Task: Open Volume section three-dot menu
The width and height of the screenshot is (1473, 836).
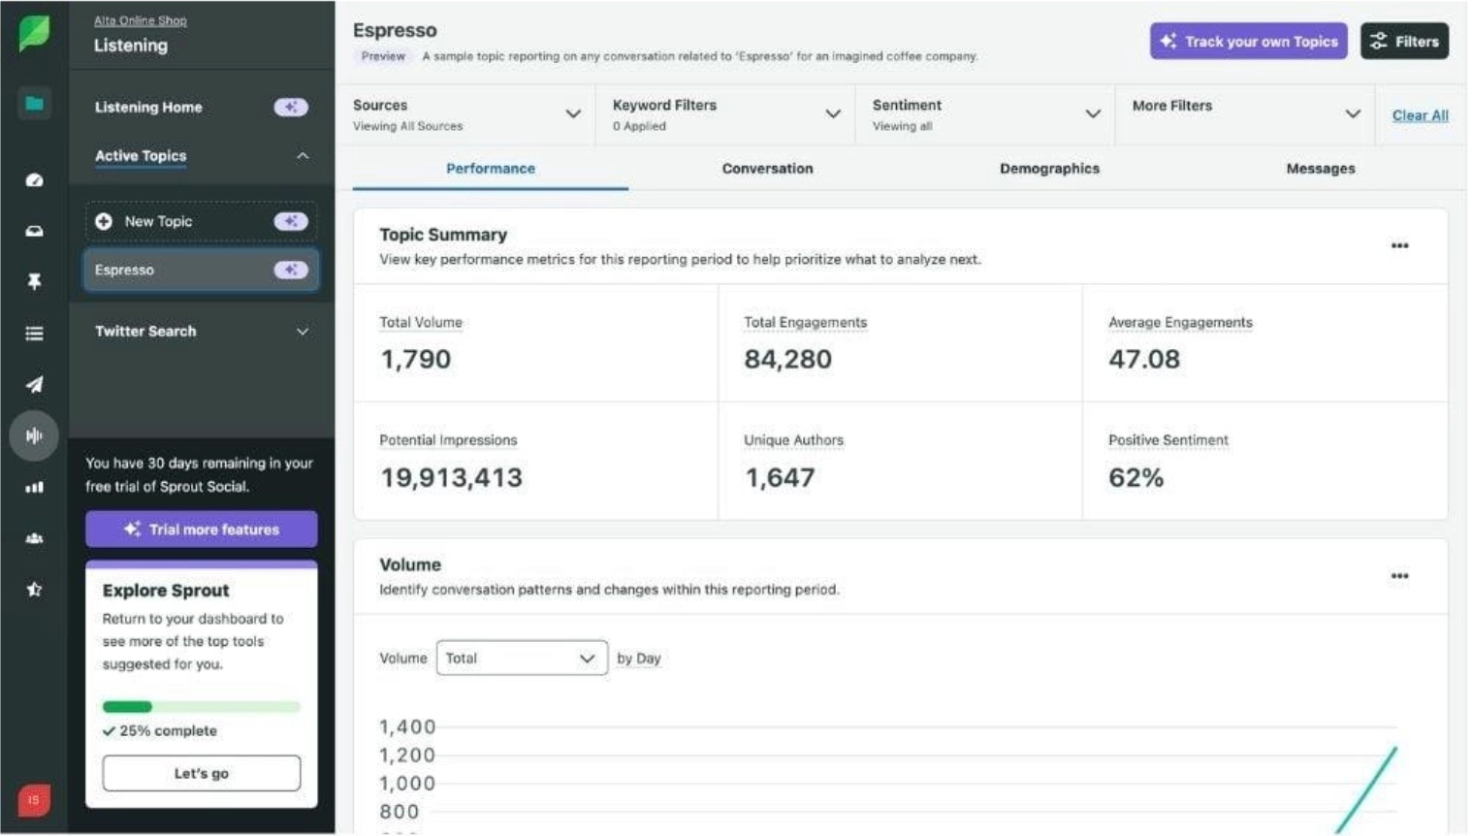Action: pyautogui.click(x=1401, y=577)
